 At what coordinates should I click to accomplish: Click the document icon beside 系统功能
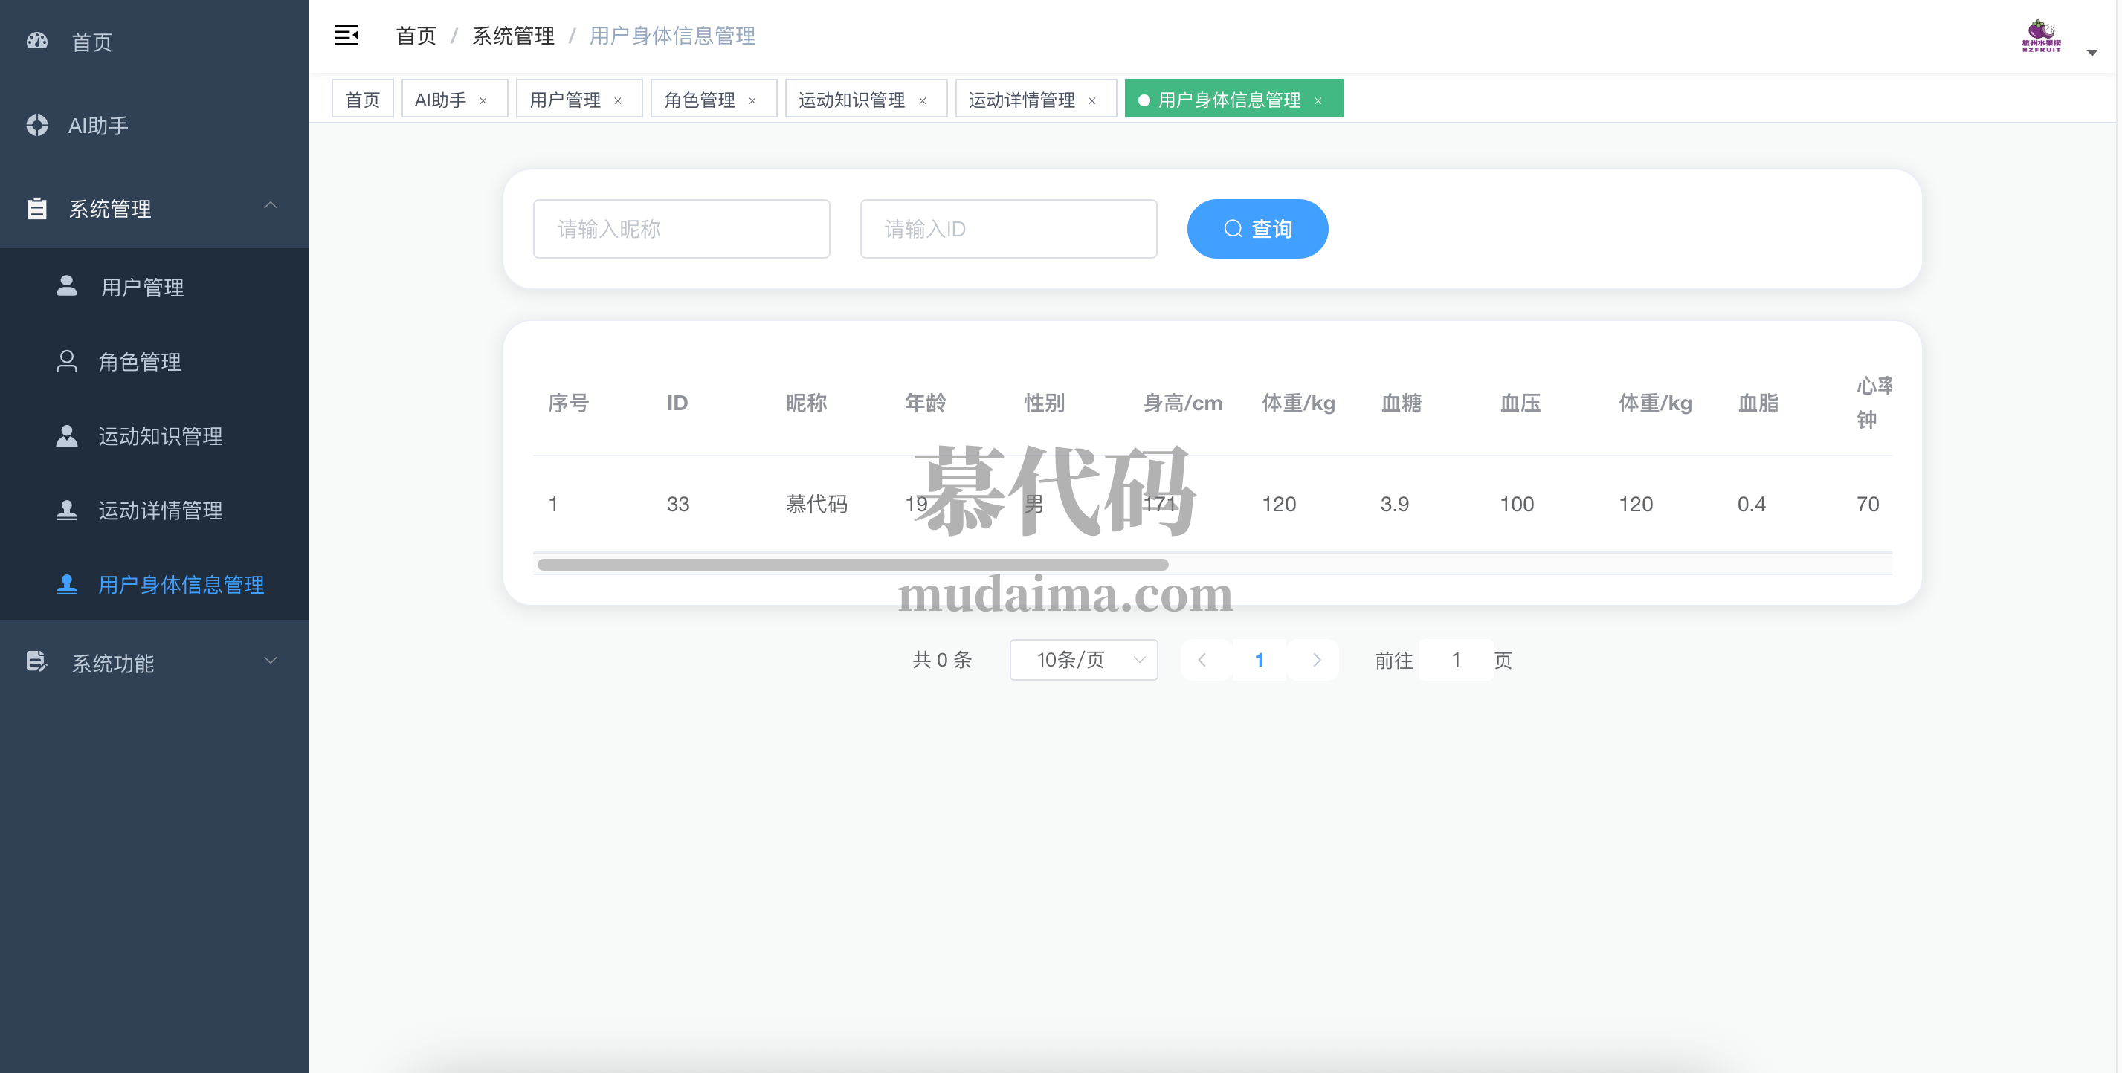pos(36,661)
